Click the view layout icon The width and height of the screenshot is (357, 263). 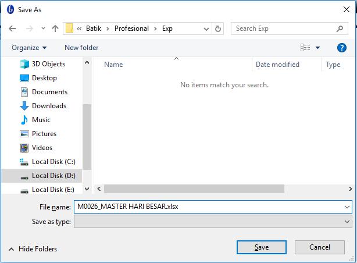[305, 48]
